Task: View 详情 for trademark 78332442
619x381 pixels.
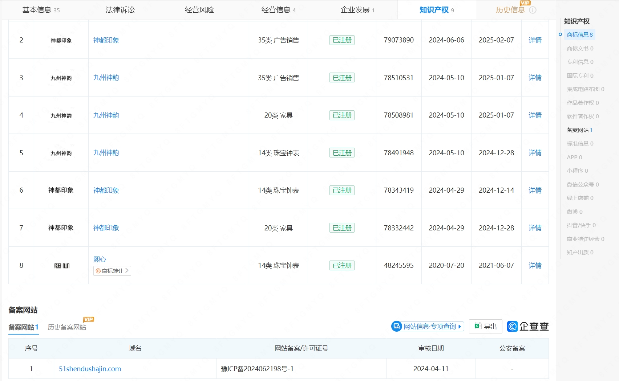Action: [x=535, y=228]
